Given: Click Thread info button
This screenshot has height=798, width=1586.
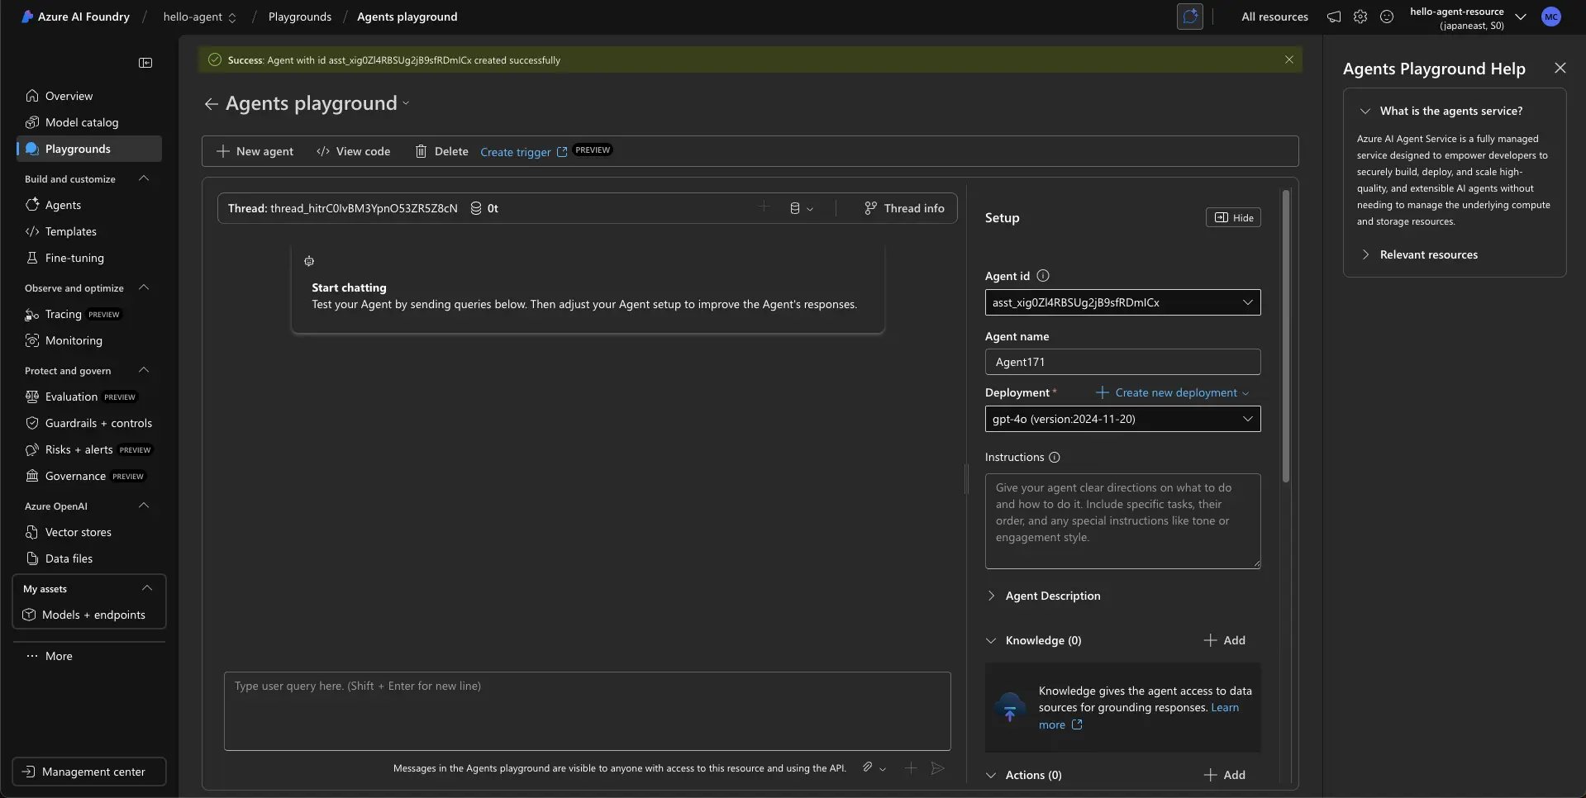Looking at the screenshot, I should [x=904, y=208].
